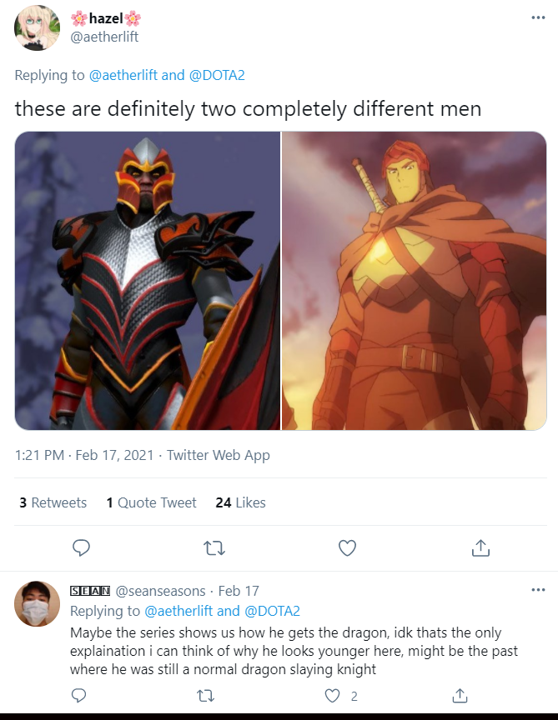Image resolution: width=558 pixels, height=720 pixels.
Task: Open more options menu on hazel's tweet
Action: point(538,17)
